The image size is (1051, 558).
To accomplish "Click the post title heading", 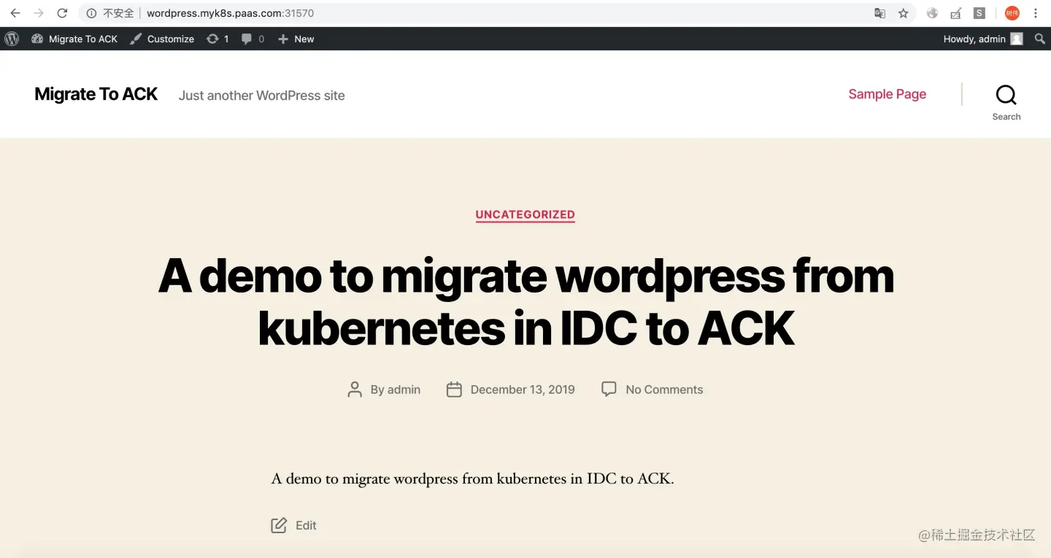I will coord(526,302).
